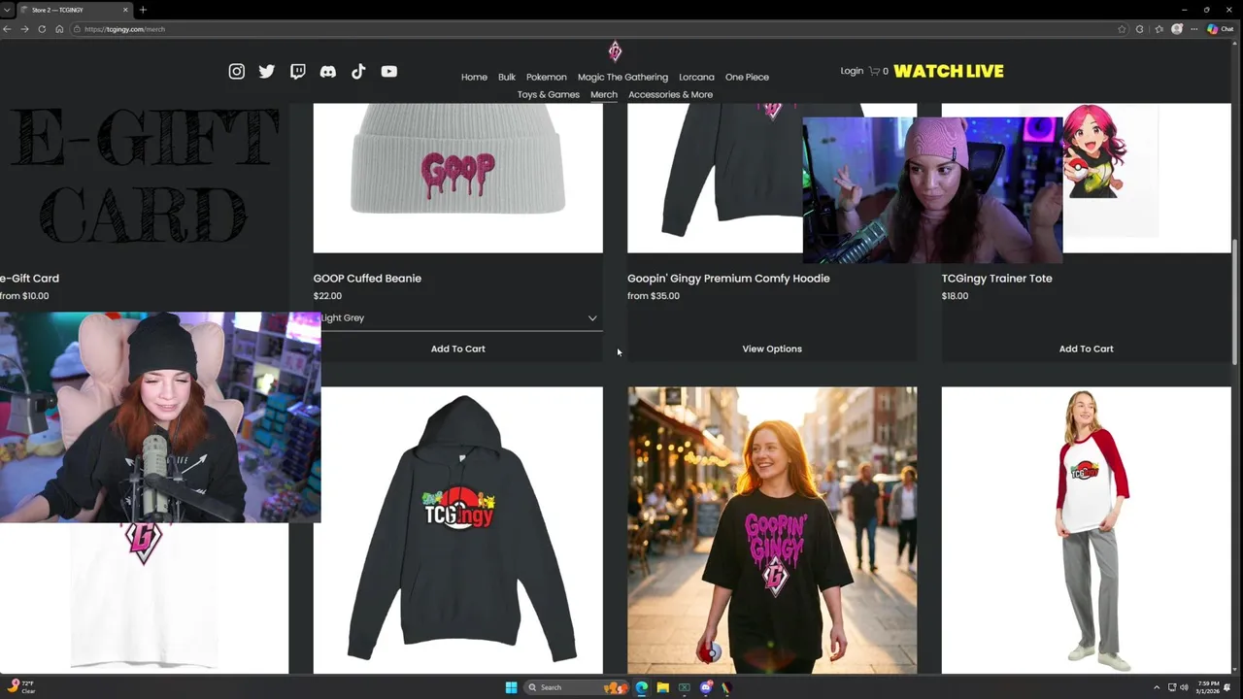The height and width of the screenshot is (699, 1243).
Task: Open the YouTube social icon
Action: [x=389, y=71]
